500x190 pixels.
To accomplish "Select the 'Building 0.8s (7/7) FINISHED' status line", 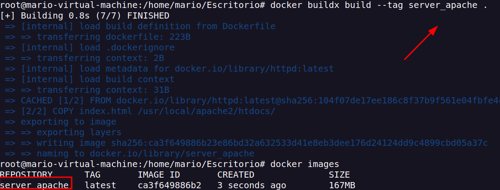I will pos(85,16).
